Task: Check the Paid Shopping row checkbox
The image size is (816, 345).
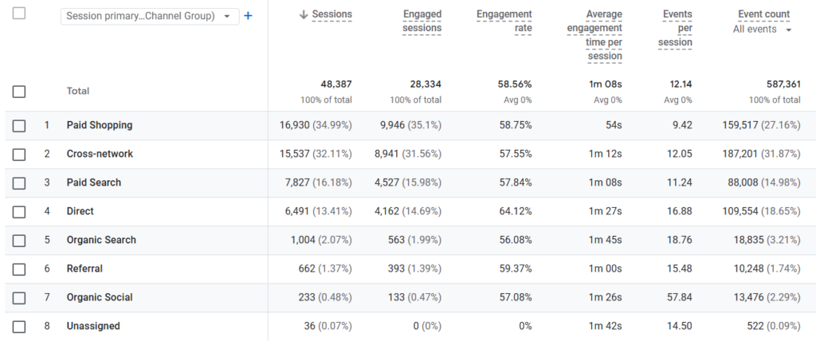Action: (x=19, y=125)
